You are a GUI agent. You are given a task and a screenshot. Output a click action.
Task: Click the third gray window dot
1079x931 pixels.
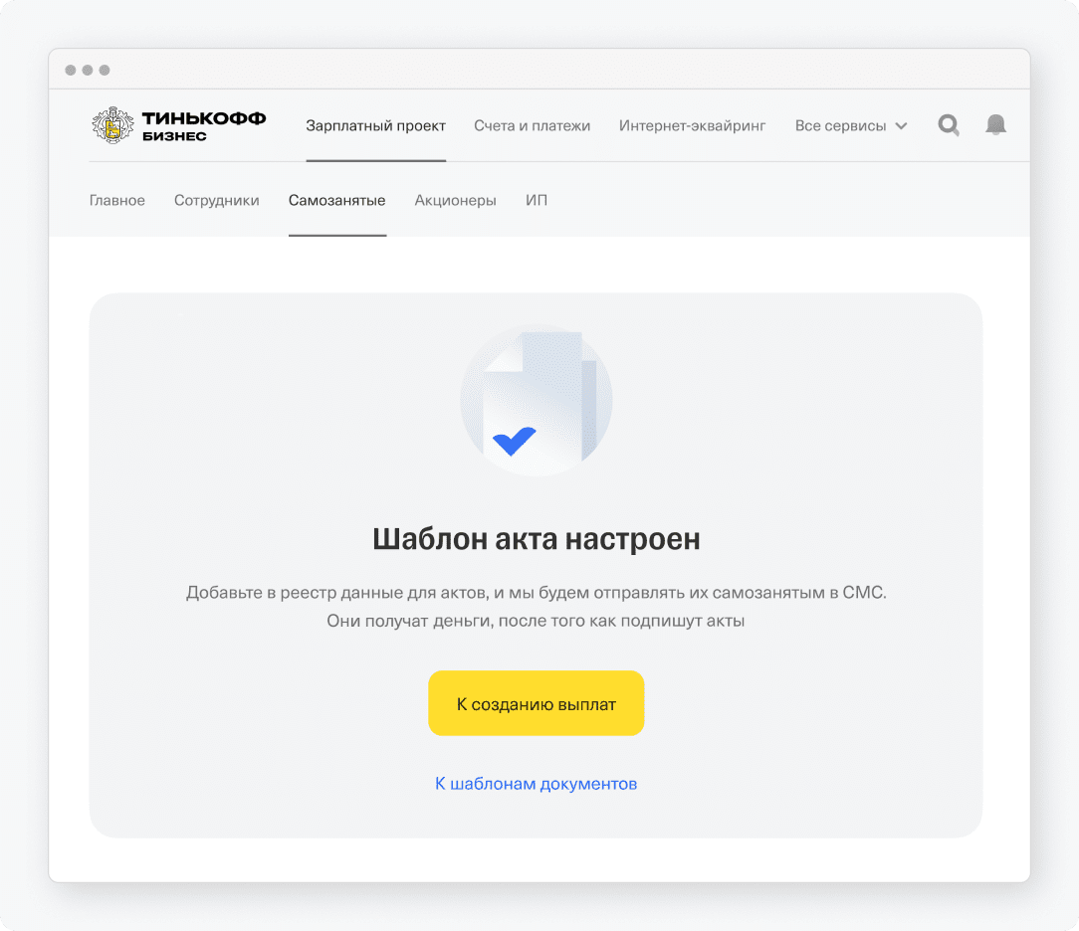pyautogui.click(x=105, y=71)
